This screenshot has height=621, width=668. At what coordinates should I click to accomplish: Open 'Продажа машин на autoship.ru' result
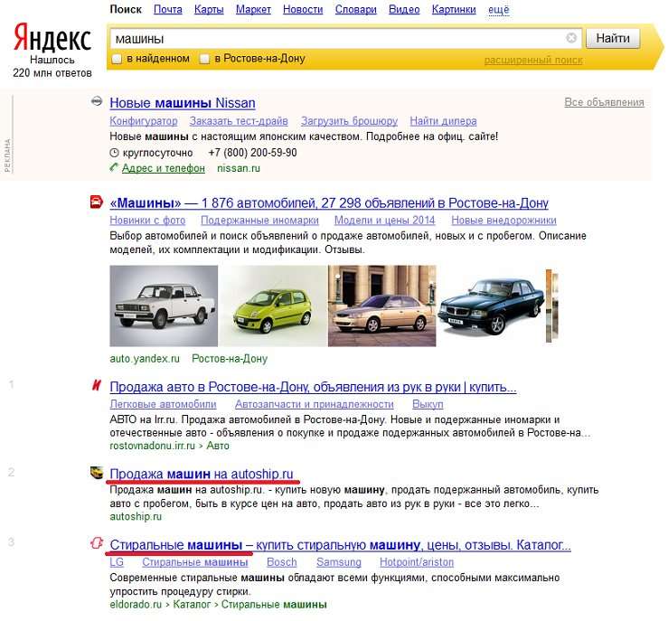[202, 474]
